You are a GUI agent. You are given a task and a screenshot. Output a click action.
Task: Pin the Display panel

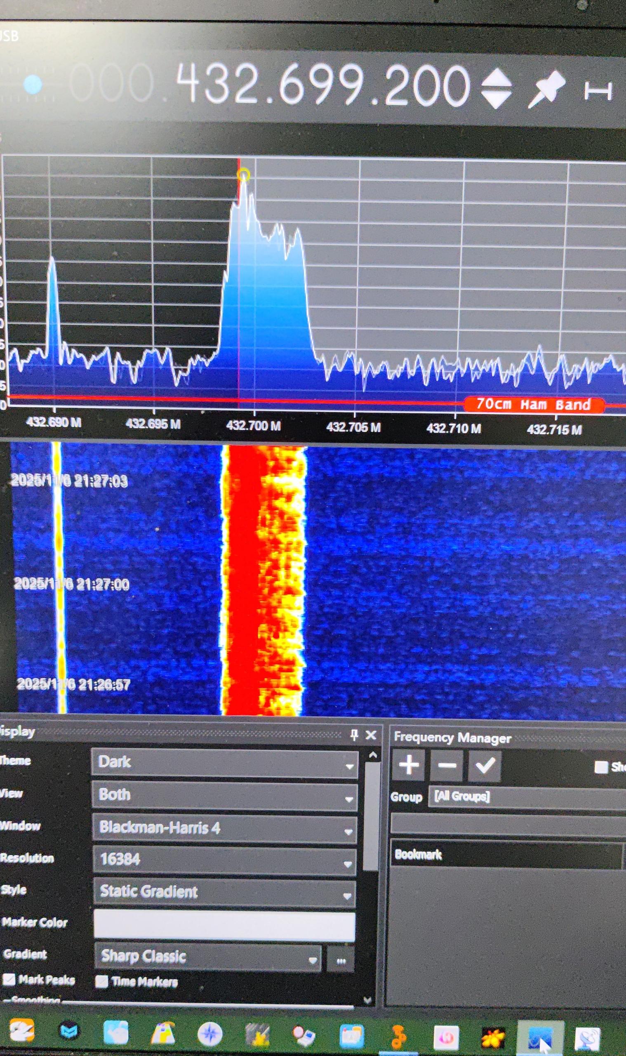tap(354, 735)
